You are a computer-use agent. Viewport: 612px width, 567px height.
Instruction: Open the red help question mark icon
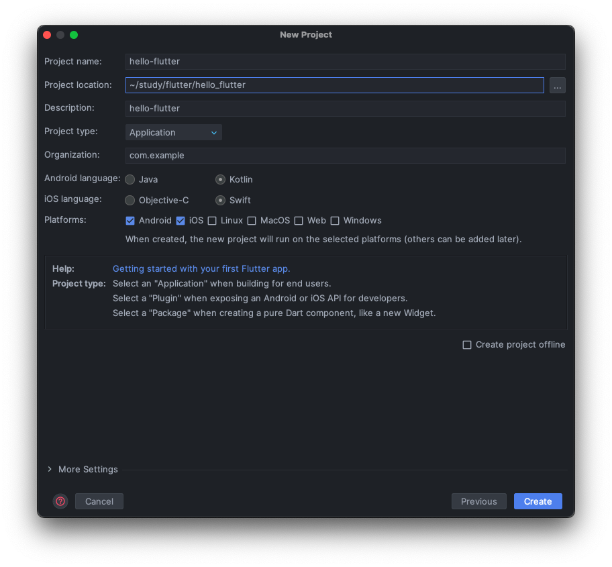click(x=60, y=501)
